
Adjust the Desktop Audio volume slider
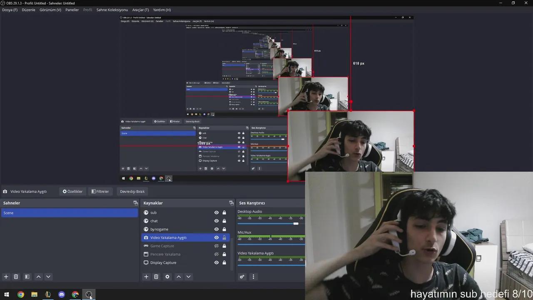296,224
